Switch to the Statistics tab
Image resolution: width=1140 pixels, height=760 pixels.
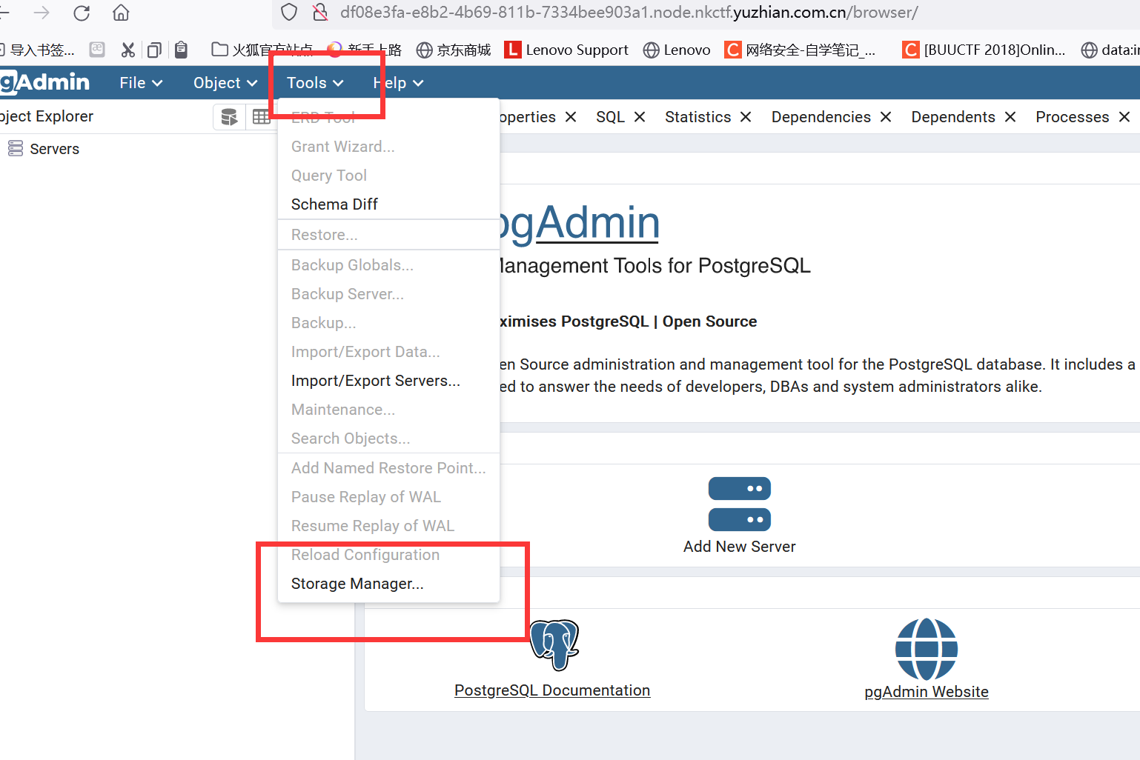tap(697, 117)
